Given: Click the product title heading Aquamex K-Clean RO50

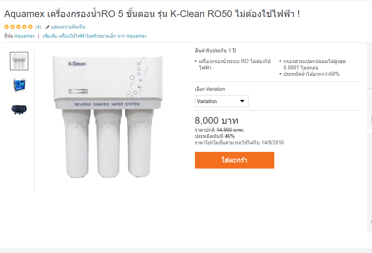Looking at the screenshot, I should pyautogui.click(x=152, y=14).
